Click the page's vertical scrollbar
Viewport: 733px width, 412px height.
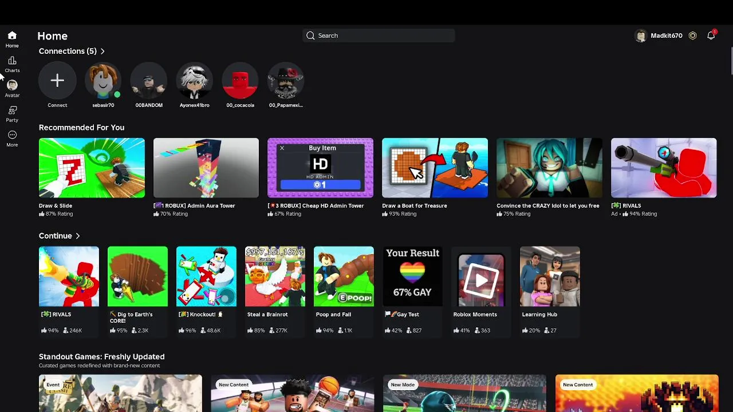pos(731,61)
